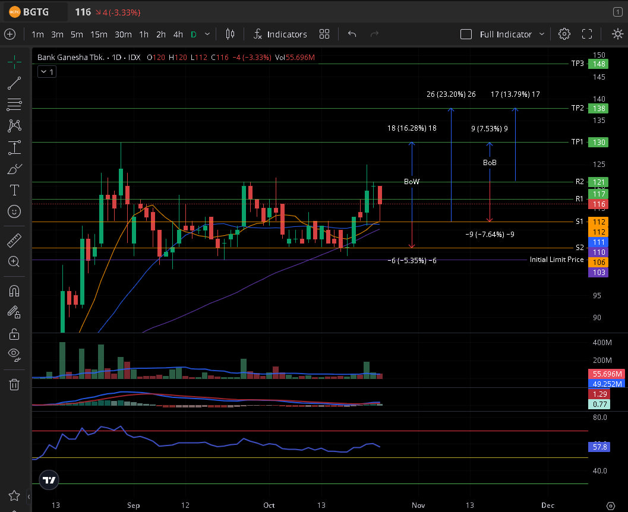
Task: Open the emoji sticker tool
Action: click(14, 211)
